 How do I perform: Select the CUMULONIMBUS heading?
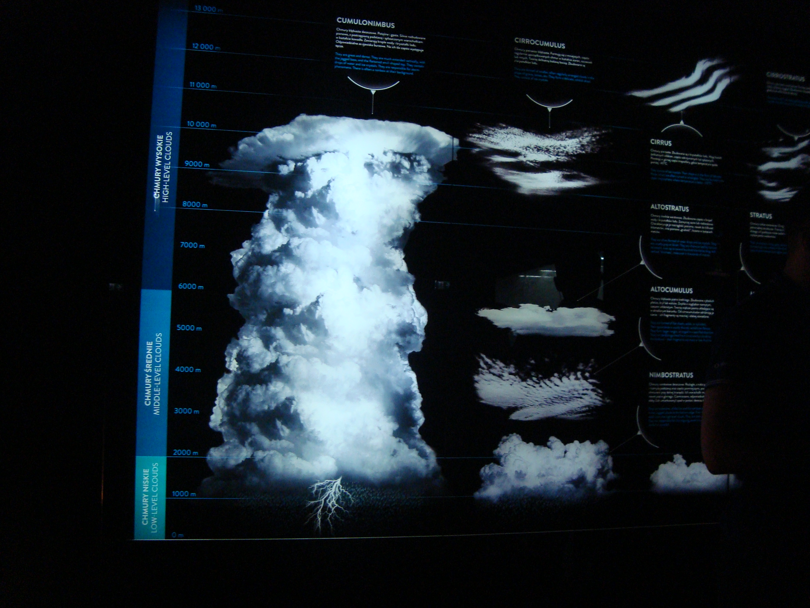click(365, 23)
